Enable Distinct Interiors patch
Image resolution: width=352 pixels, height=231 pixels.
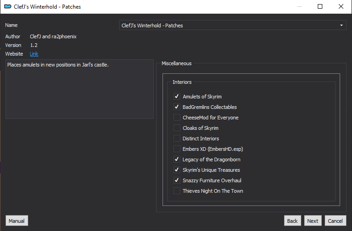tap(177, 139)
